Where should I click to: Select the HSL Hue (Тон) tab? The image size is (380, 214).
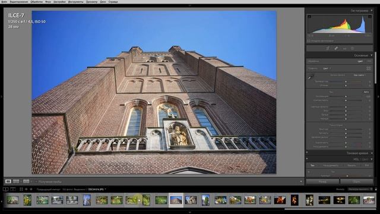[312, 165]
